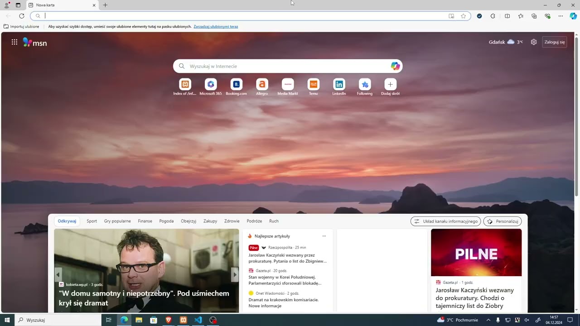The width and height of the screenshot is (580, 326).
Task: Open the Microsoft 365 shortcut
Action: tap(211, 87)
